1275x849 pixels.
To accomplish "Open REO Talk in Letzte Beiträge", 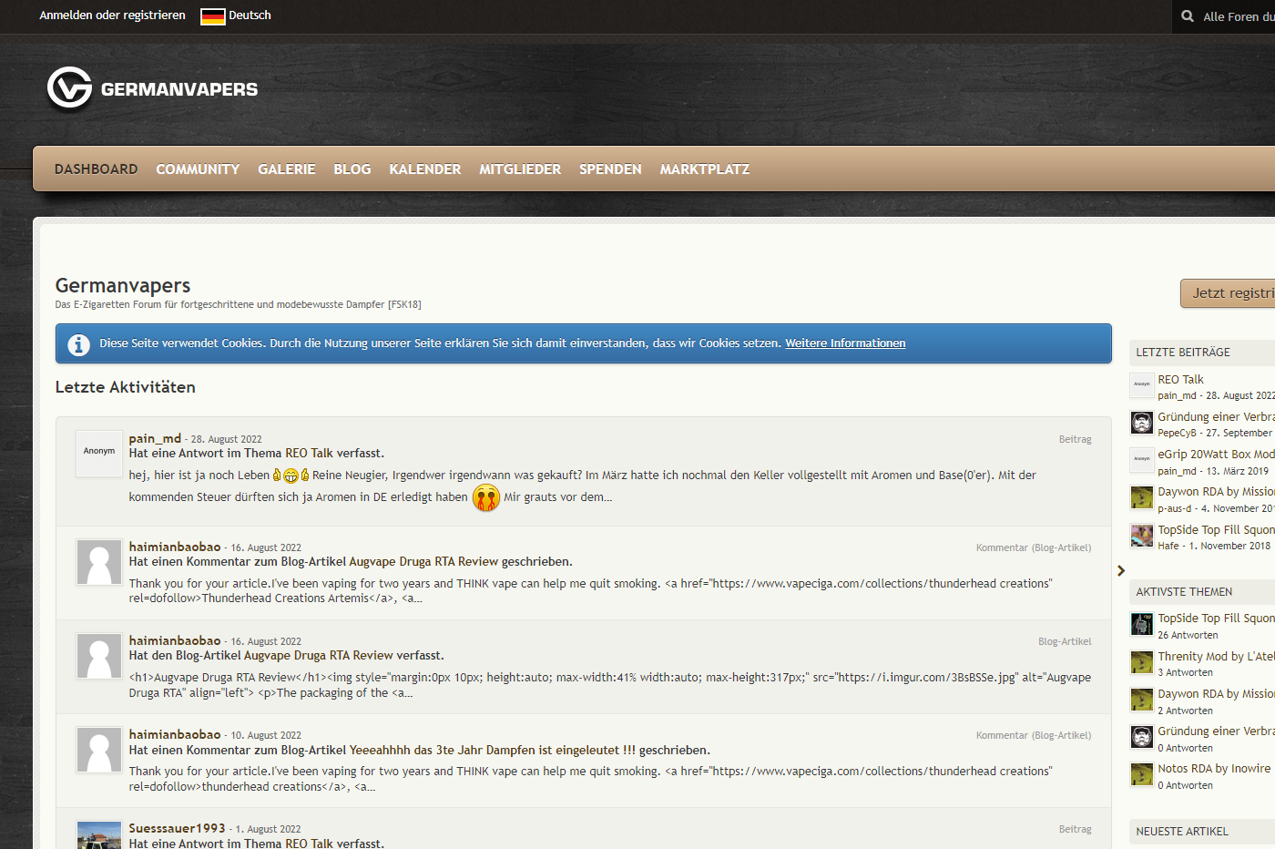I will 1180,380.
